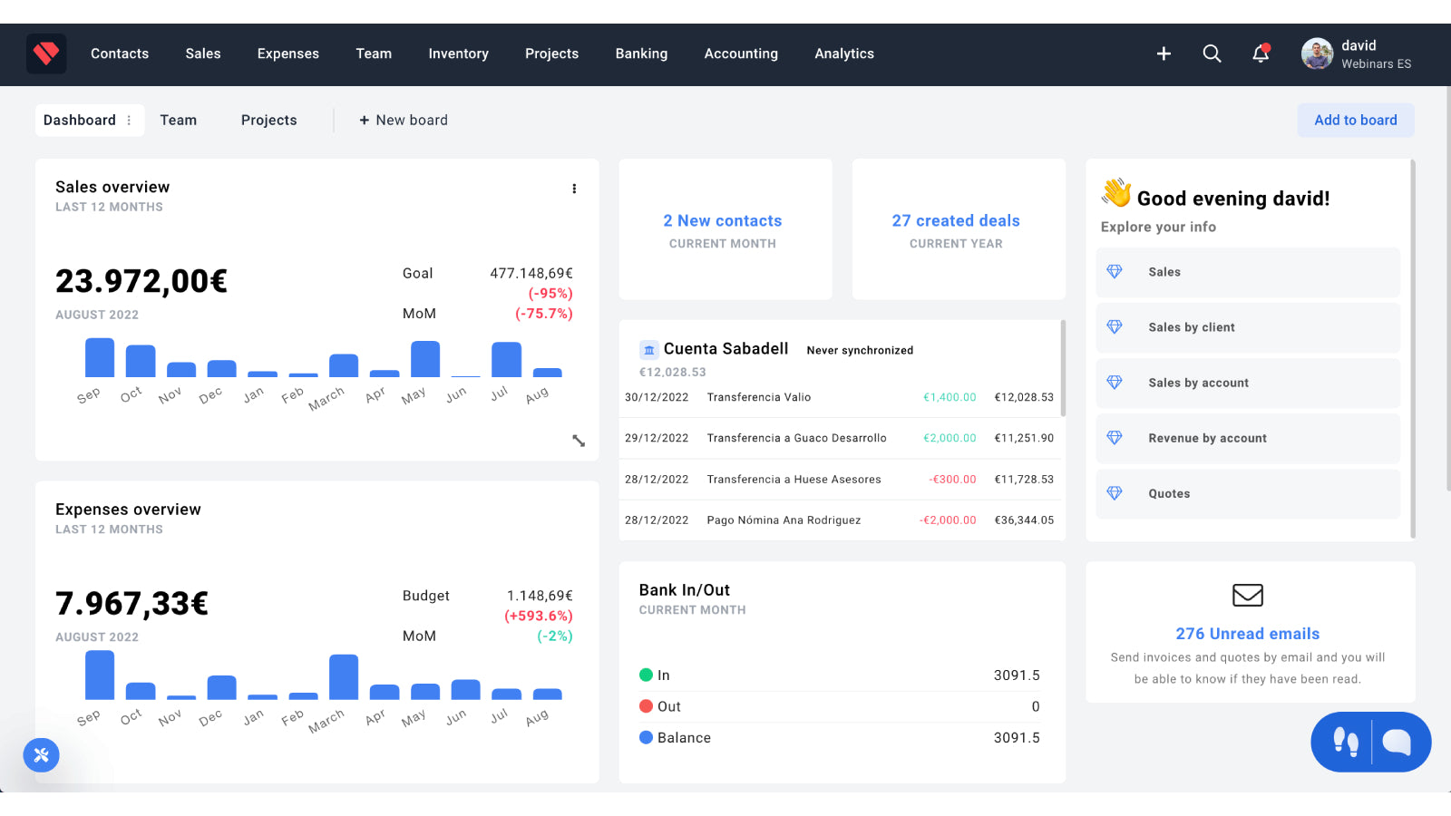Open Sales overview three-dot menu
This screenshot has width=1451, height=816.
(x=574, y=189)
